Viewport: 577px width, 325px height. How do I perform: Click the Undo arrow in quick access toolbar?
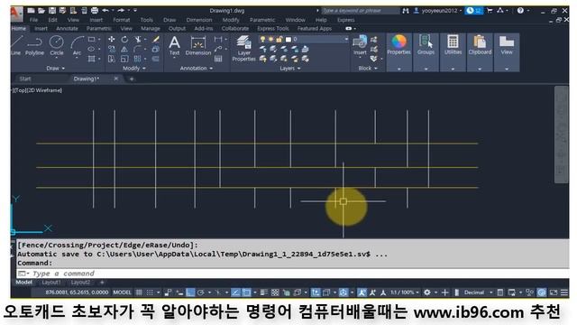pos(105,11)
